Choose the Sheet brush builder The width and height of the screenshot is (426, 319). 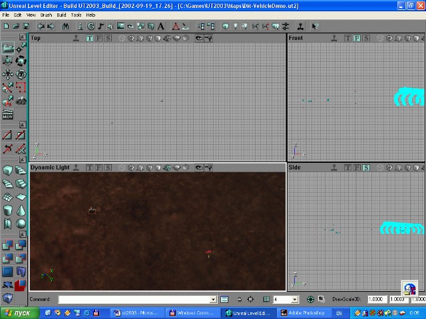(21, 197)
